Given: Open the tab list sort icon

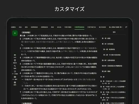Looking at the screenshot, I should point(126,27).
